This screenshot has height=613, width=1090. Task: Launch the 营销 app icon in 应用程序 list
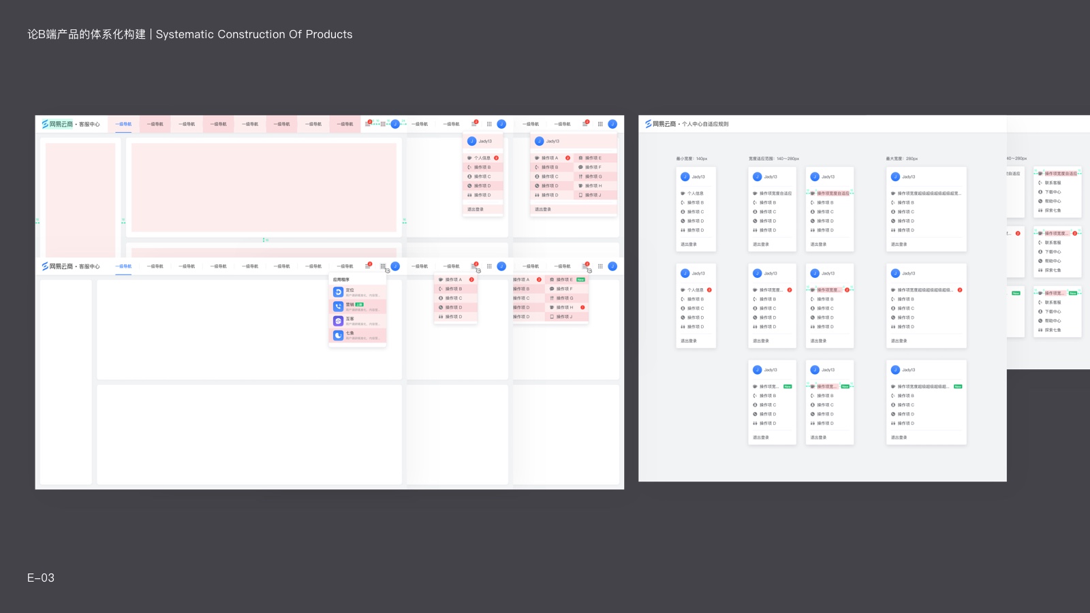[x=338, y=306]
